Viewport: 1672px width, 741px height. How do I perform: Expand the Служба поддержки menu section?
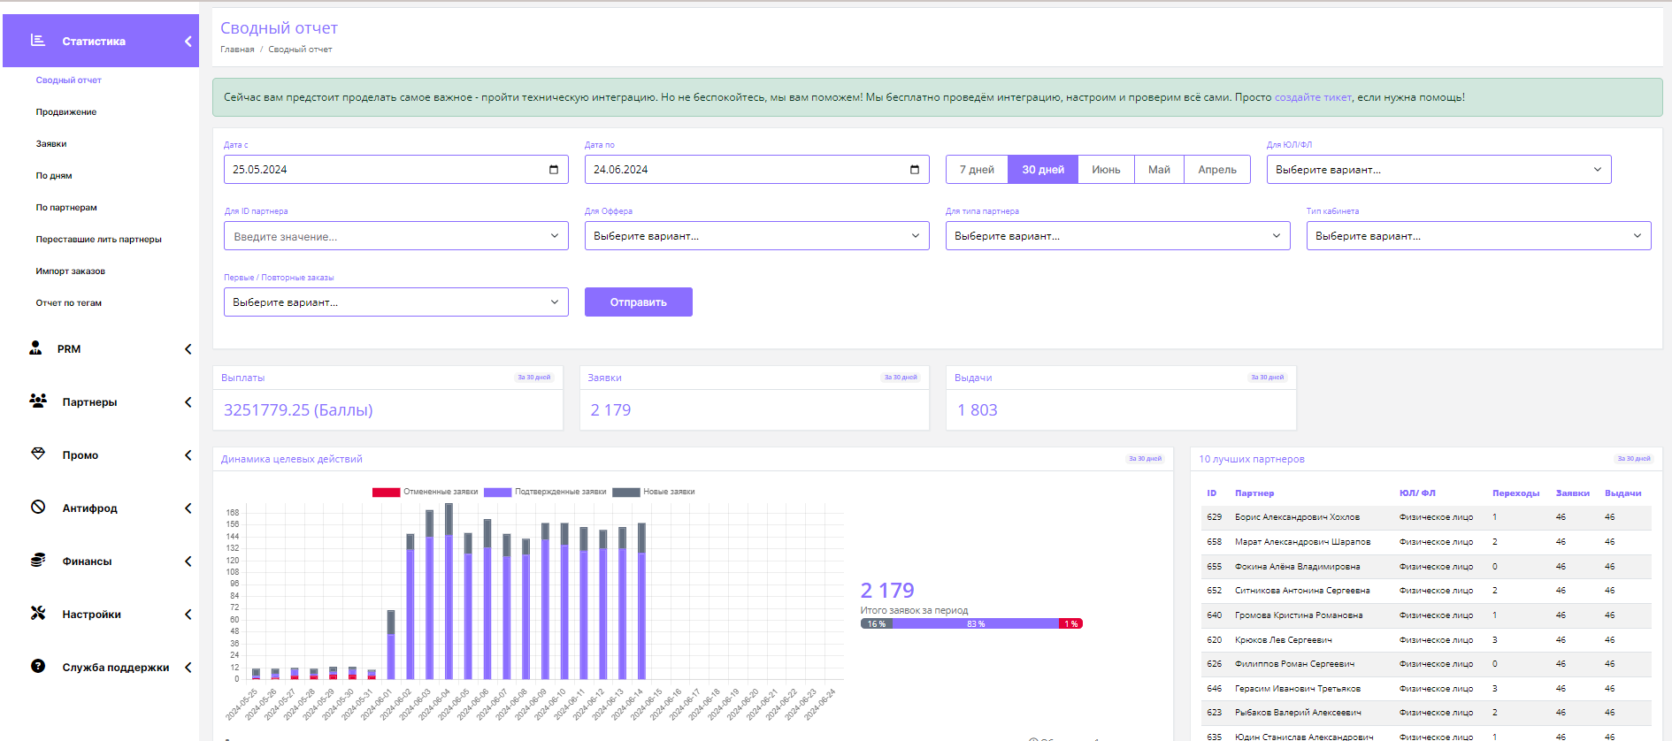point(188,668)
